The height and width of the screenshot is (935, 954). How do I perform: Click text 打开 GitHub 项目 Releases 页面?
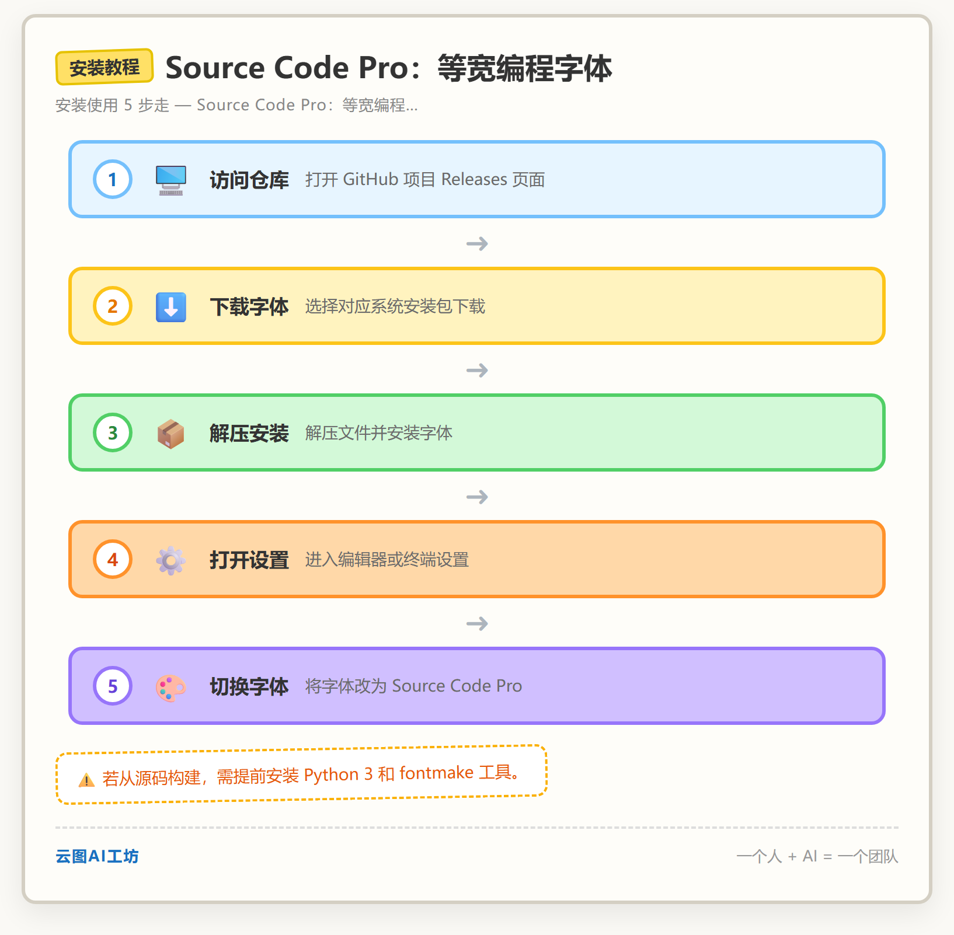pyautogui.click(x=425, y=179)
